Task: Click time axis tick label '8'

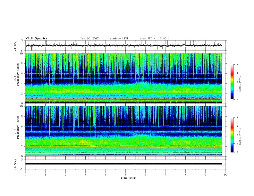Action: [x=185, y=175]
